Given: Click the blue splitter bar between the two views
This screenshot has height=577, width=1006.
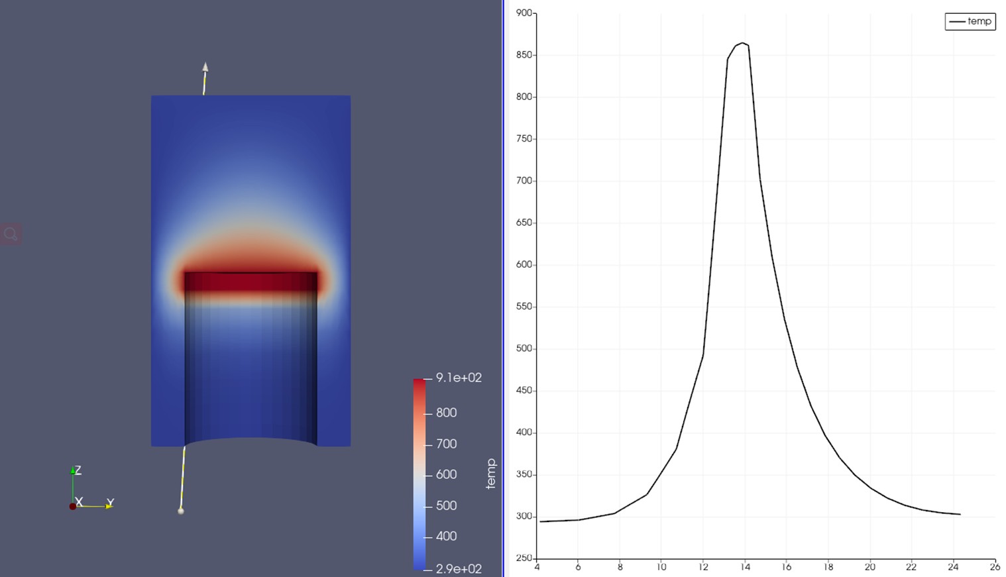Looking at the screenshot, I should 504,288.
